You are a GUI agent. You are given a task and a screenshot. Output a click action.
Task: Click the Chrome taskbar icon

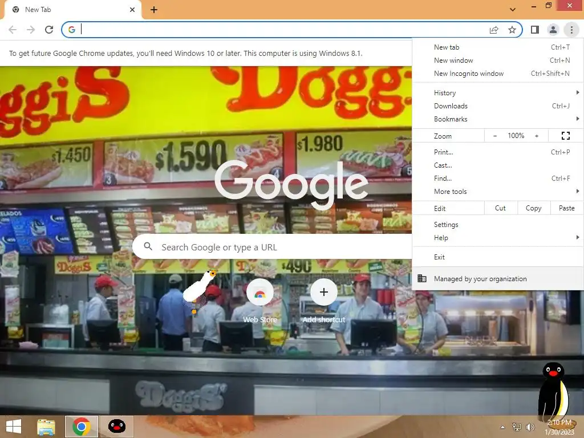pos(82,427)
